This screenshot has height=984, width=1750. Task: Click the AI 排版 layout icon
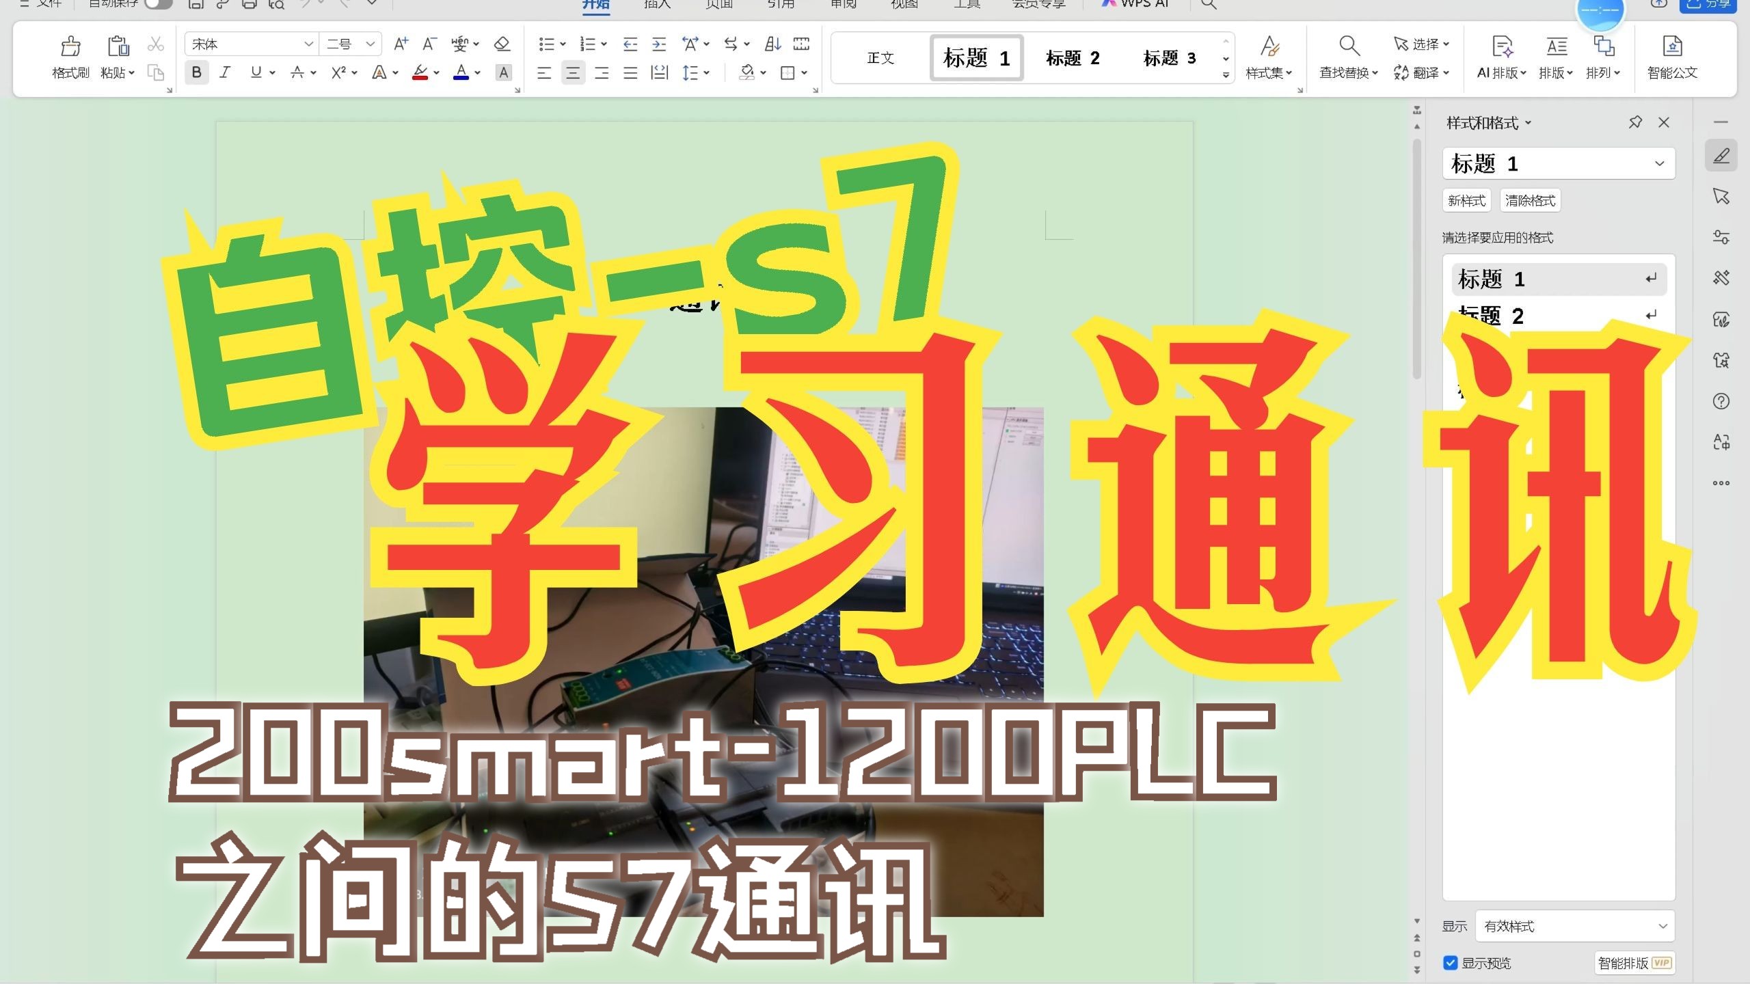coord(1501,46)
